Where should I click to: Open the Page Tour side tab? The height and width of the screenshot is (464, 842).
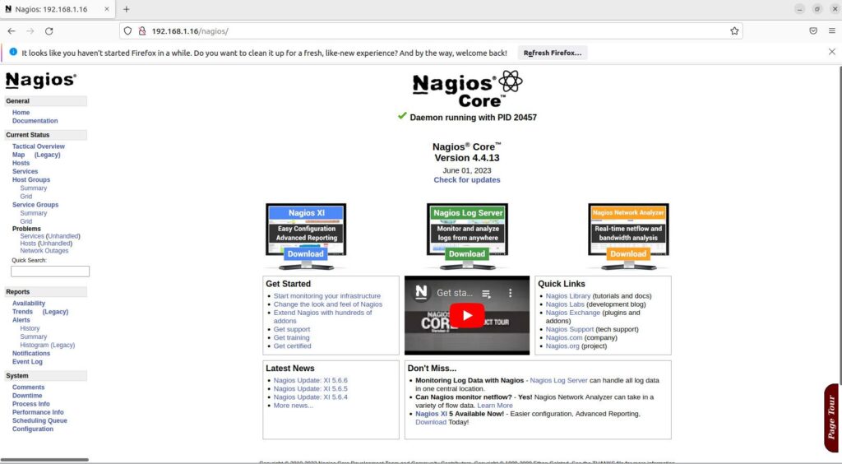click(831, 418)
